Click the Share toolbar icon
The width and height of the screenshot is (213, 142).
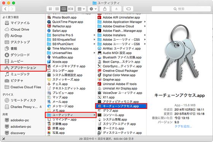(x=105, y=9)
